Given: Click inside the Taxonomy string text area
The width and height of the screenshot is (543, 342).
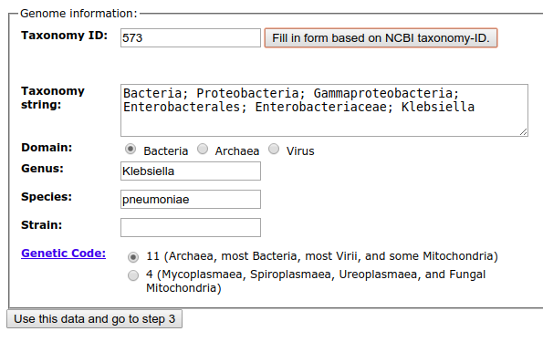Looking at the screenshot, I should 324,110.
